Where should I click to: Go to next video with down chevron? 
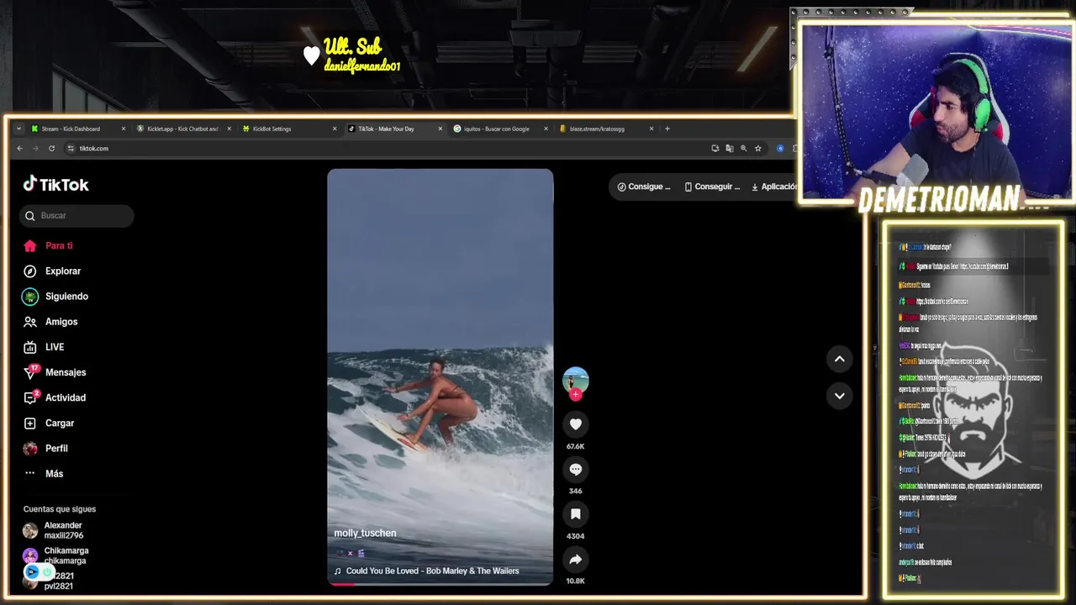point(839,396)
